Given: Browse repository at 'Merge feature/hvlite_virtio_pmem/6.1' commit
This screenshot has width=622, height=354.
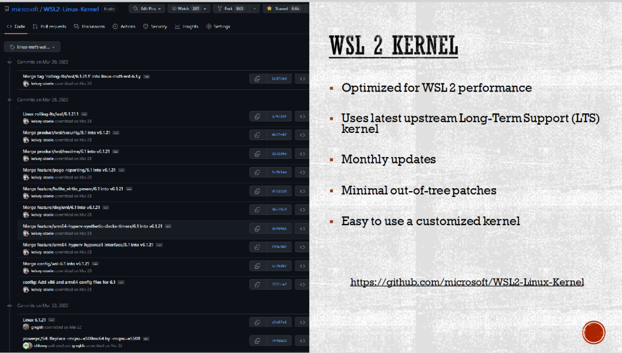Looking at the screenshot, I should pos(302,191).
